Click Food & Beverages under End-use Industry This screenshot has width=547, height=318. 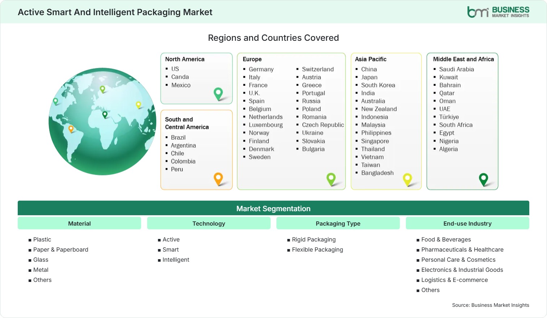(446, 239)
